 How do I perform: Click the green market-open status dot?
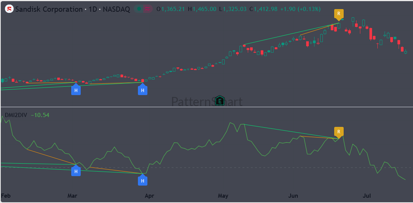click(x=139, y=9)
